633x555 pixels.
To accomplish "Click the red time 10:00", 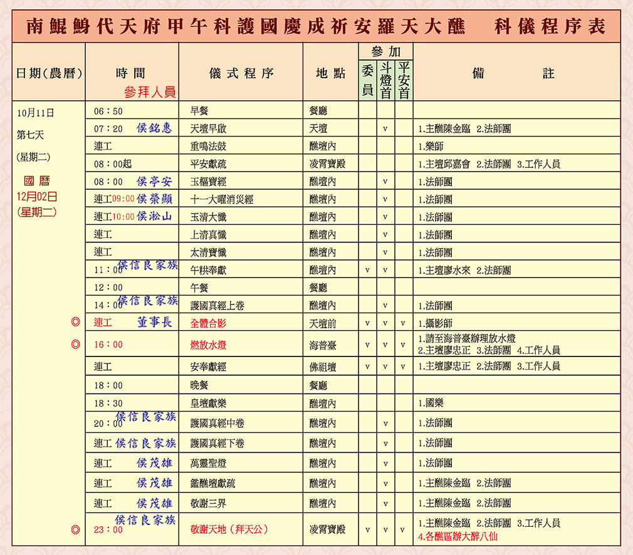I will (123, 217).
